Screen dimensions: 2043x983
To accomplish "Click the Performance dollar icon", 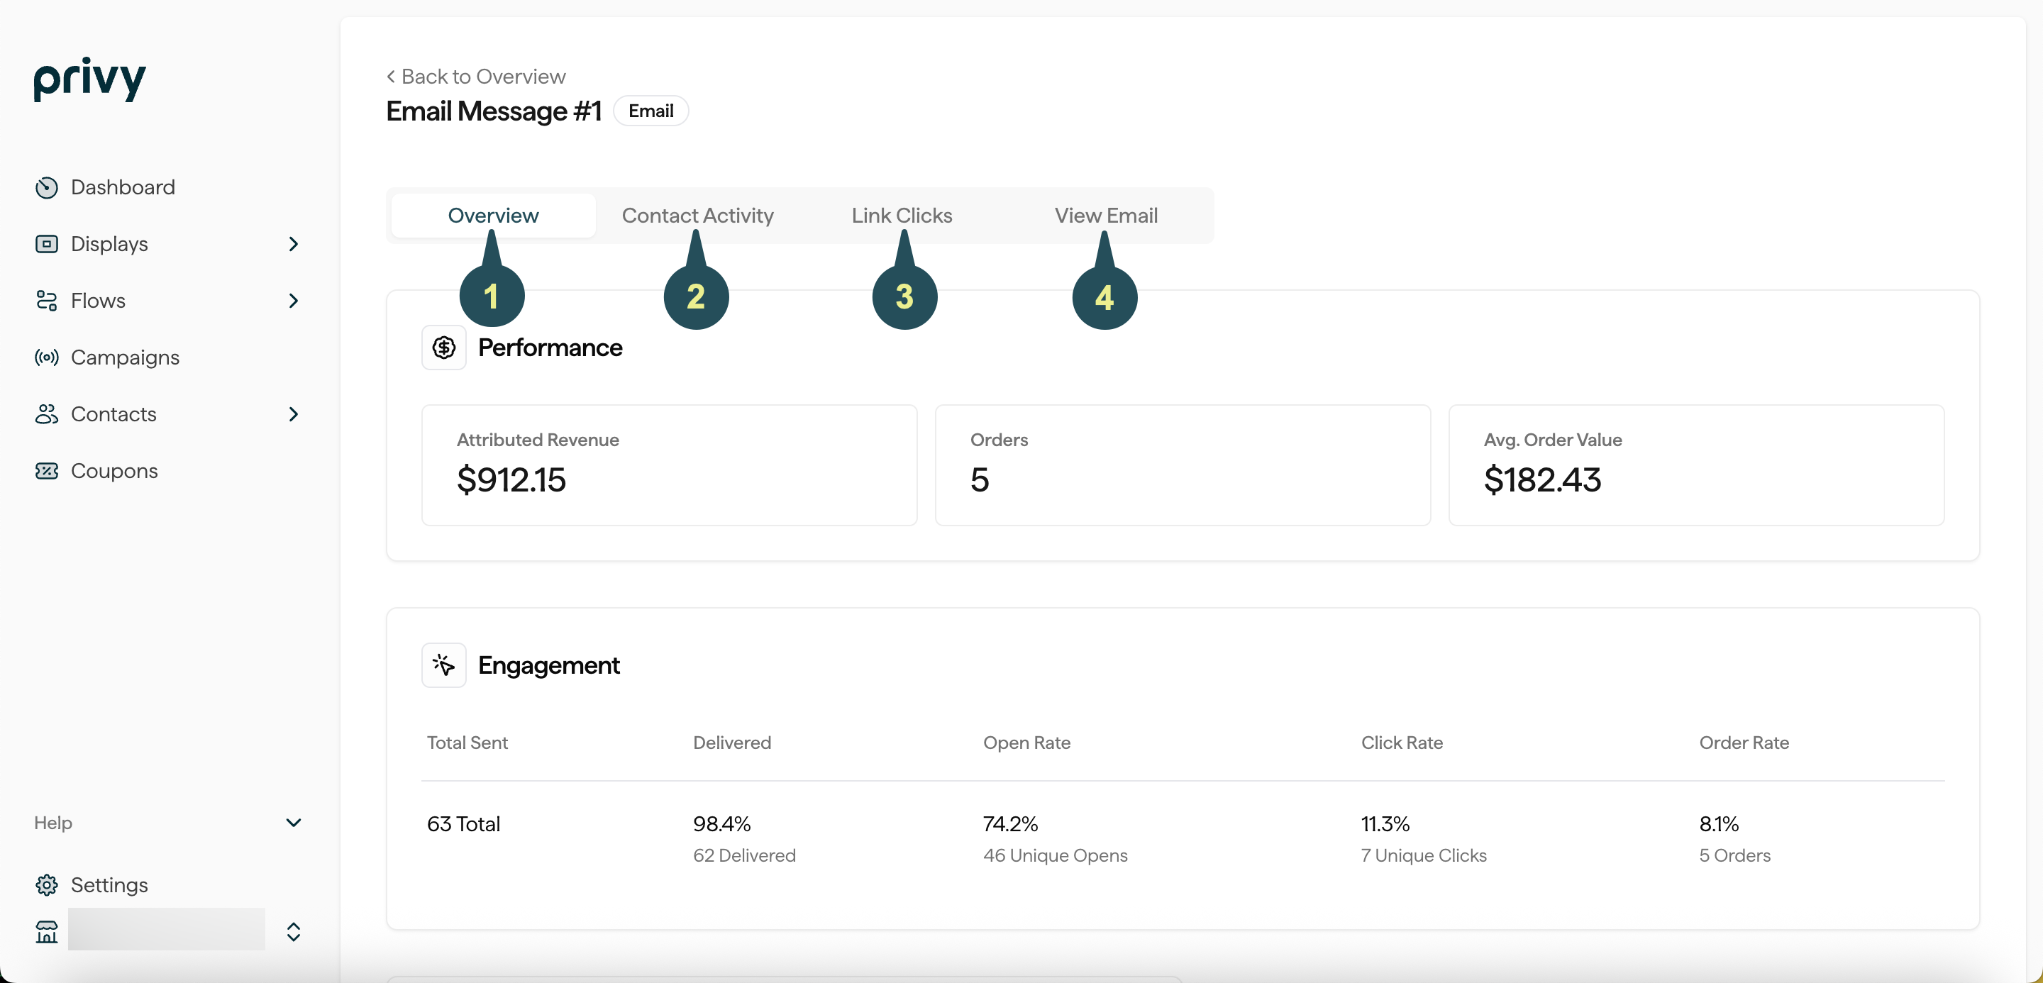I will click(x=443, y=348).
